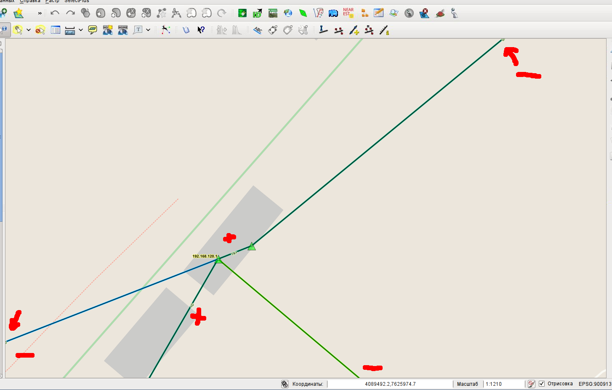The height and width of the screenshot is (390, 612).
Task: Click the NEAREST plugin icon
Action: point(348,13)
